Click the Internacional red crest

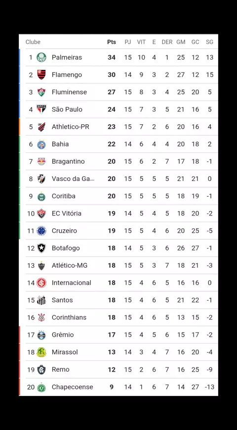click(41, 283)
